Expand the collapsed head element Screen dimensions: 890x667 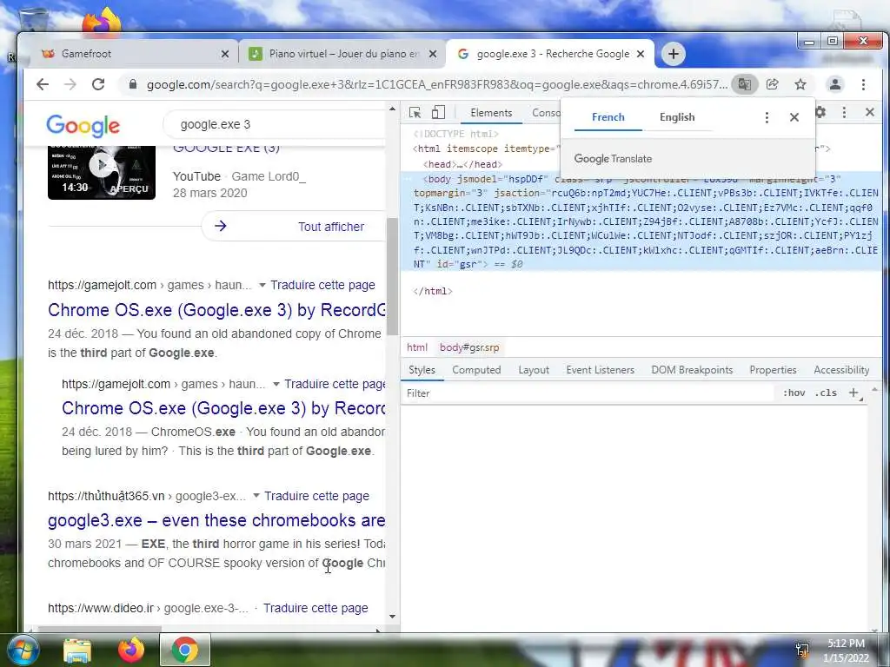pos(462,164)
